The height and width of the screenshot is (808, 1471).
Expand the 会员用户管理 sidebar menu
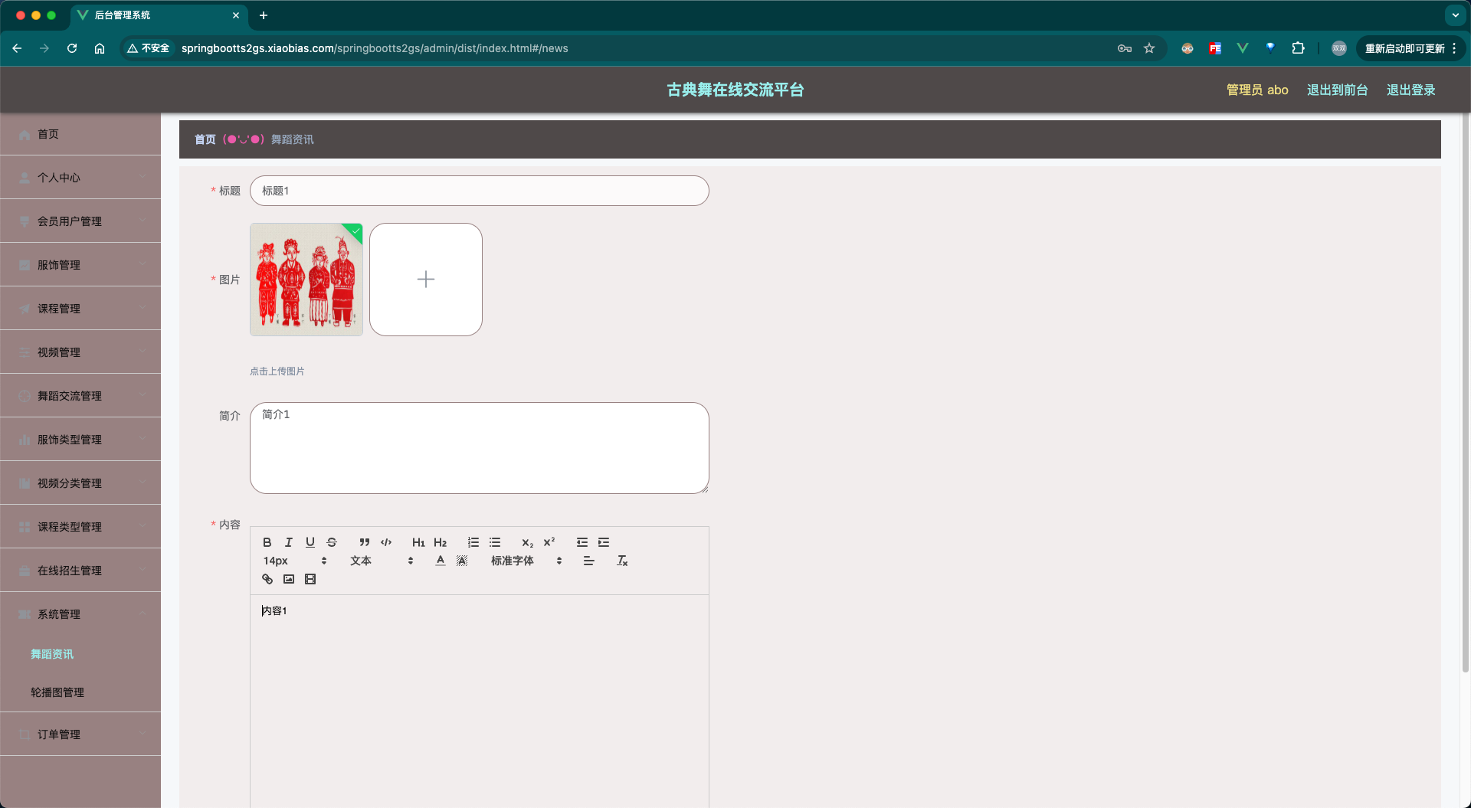pyautogui.click(x=80, y=221)
